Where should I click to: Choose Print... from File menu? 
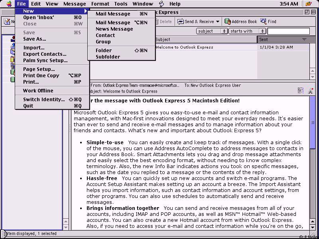click(52, 82)
